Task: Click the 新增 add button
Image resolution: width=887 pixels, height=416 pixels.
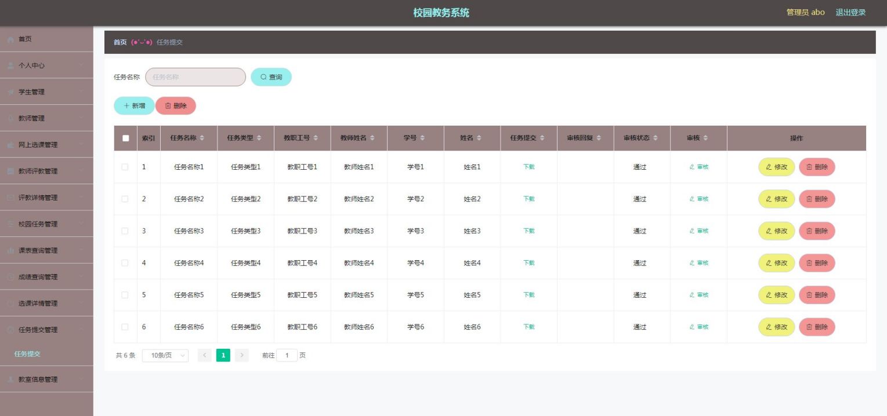Action: click(x=134, y=106)
